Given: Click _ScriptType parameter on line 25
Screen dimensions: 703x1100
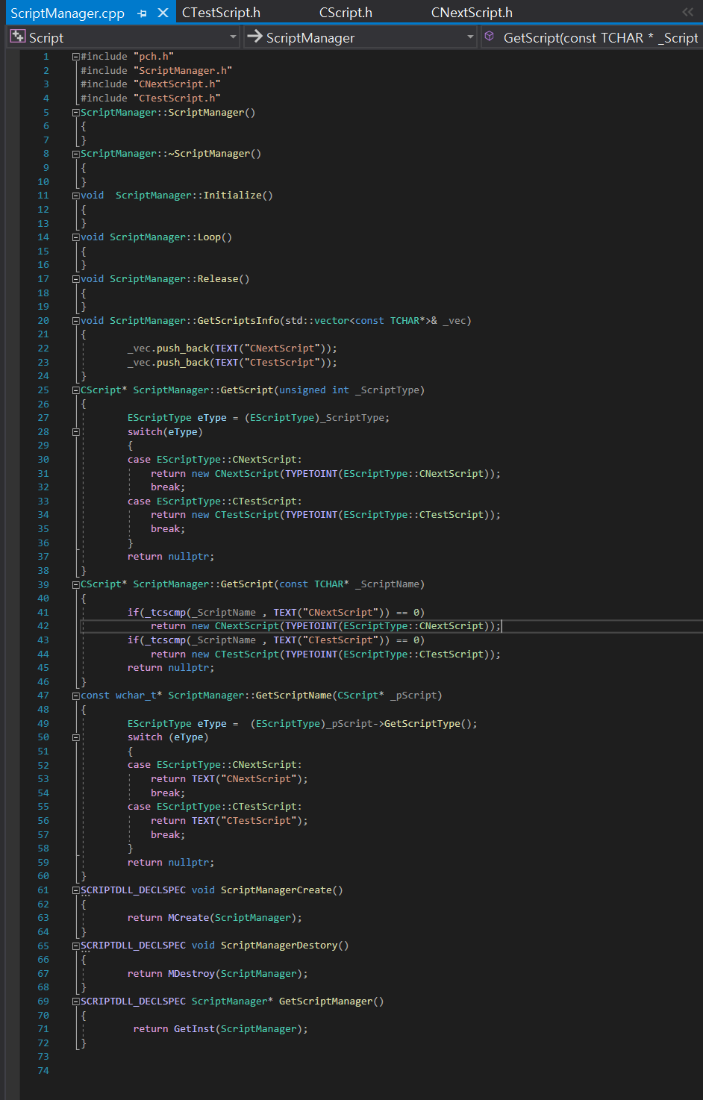Looking at the screenshot, I should pos(387,390).
